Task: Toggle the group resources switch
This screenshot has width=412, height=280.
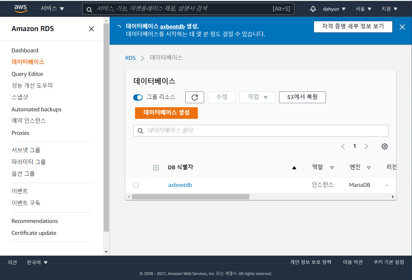Action: [138, 98]
